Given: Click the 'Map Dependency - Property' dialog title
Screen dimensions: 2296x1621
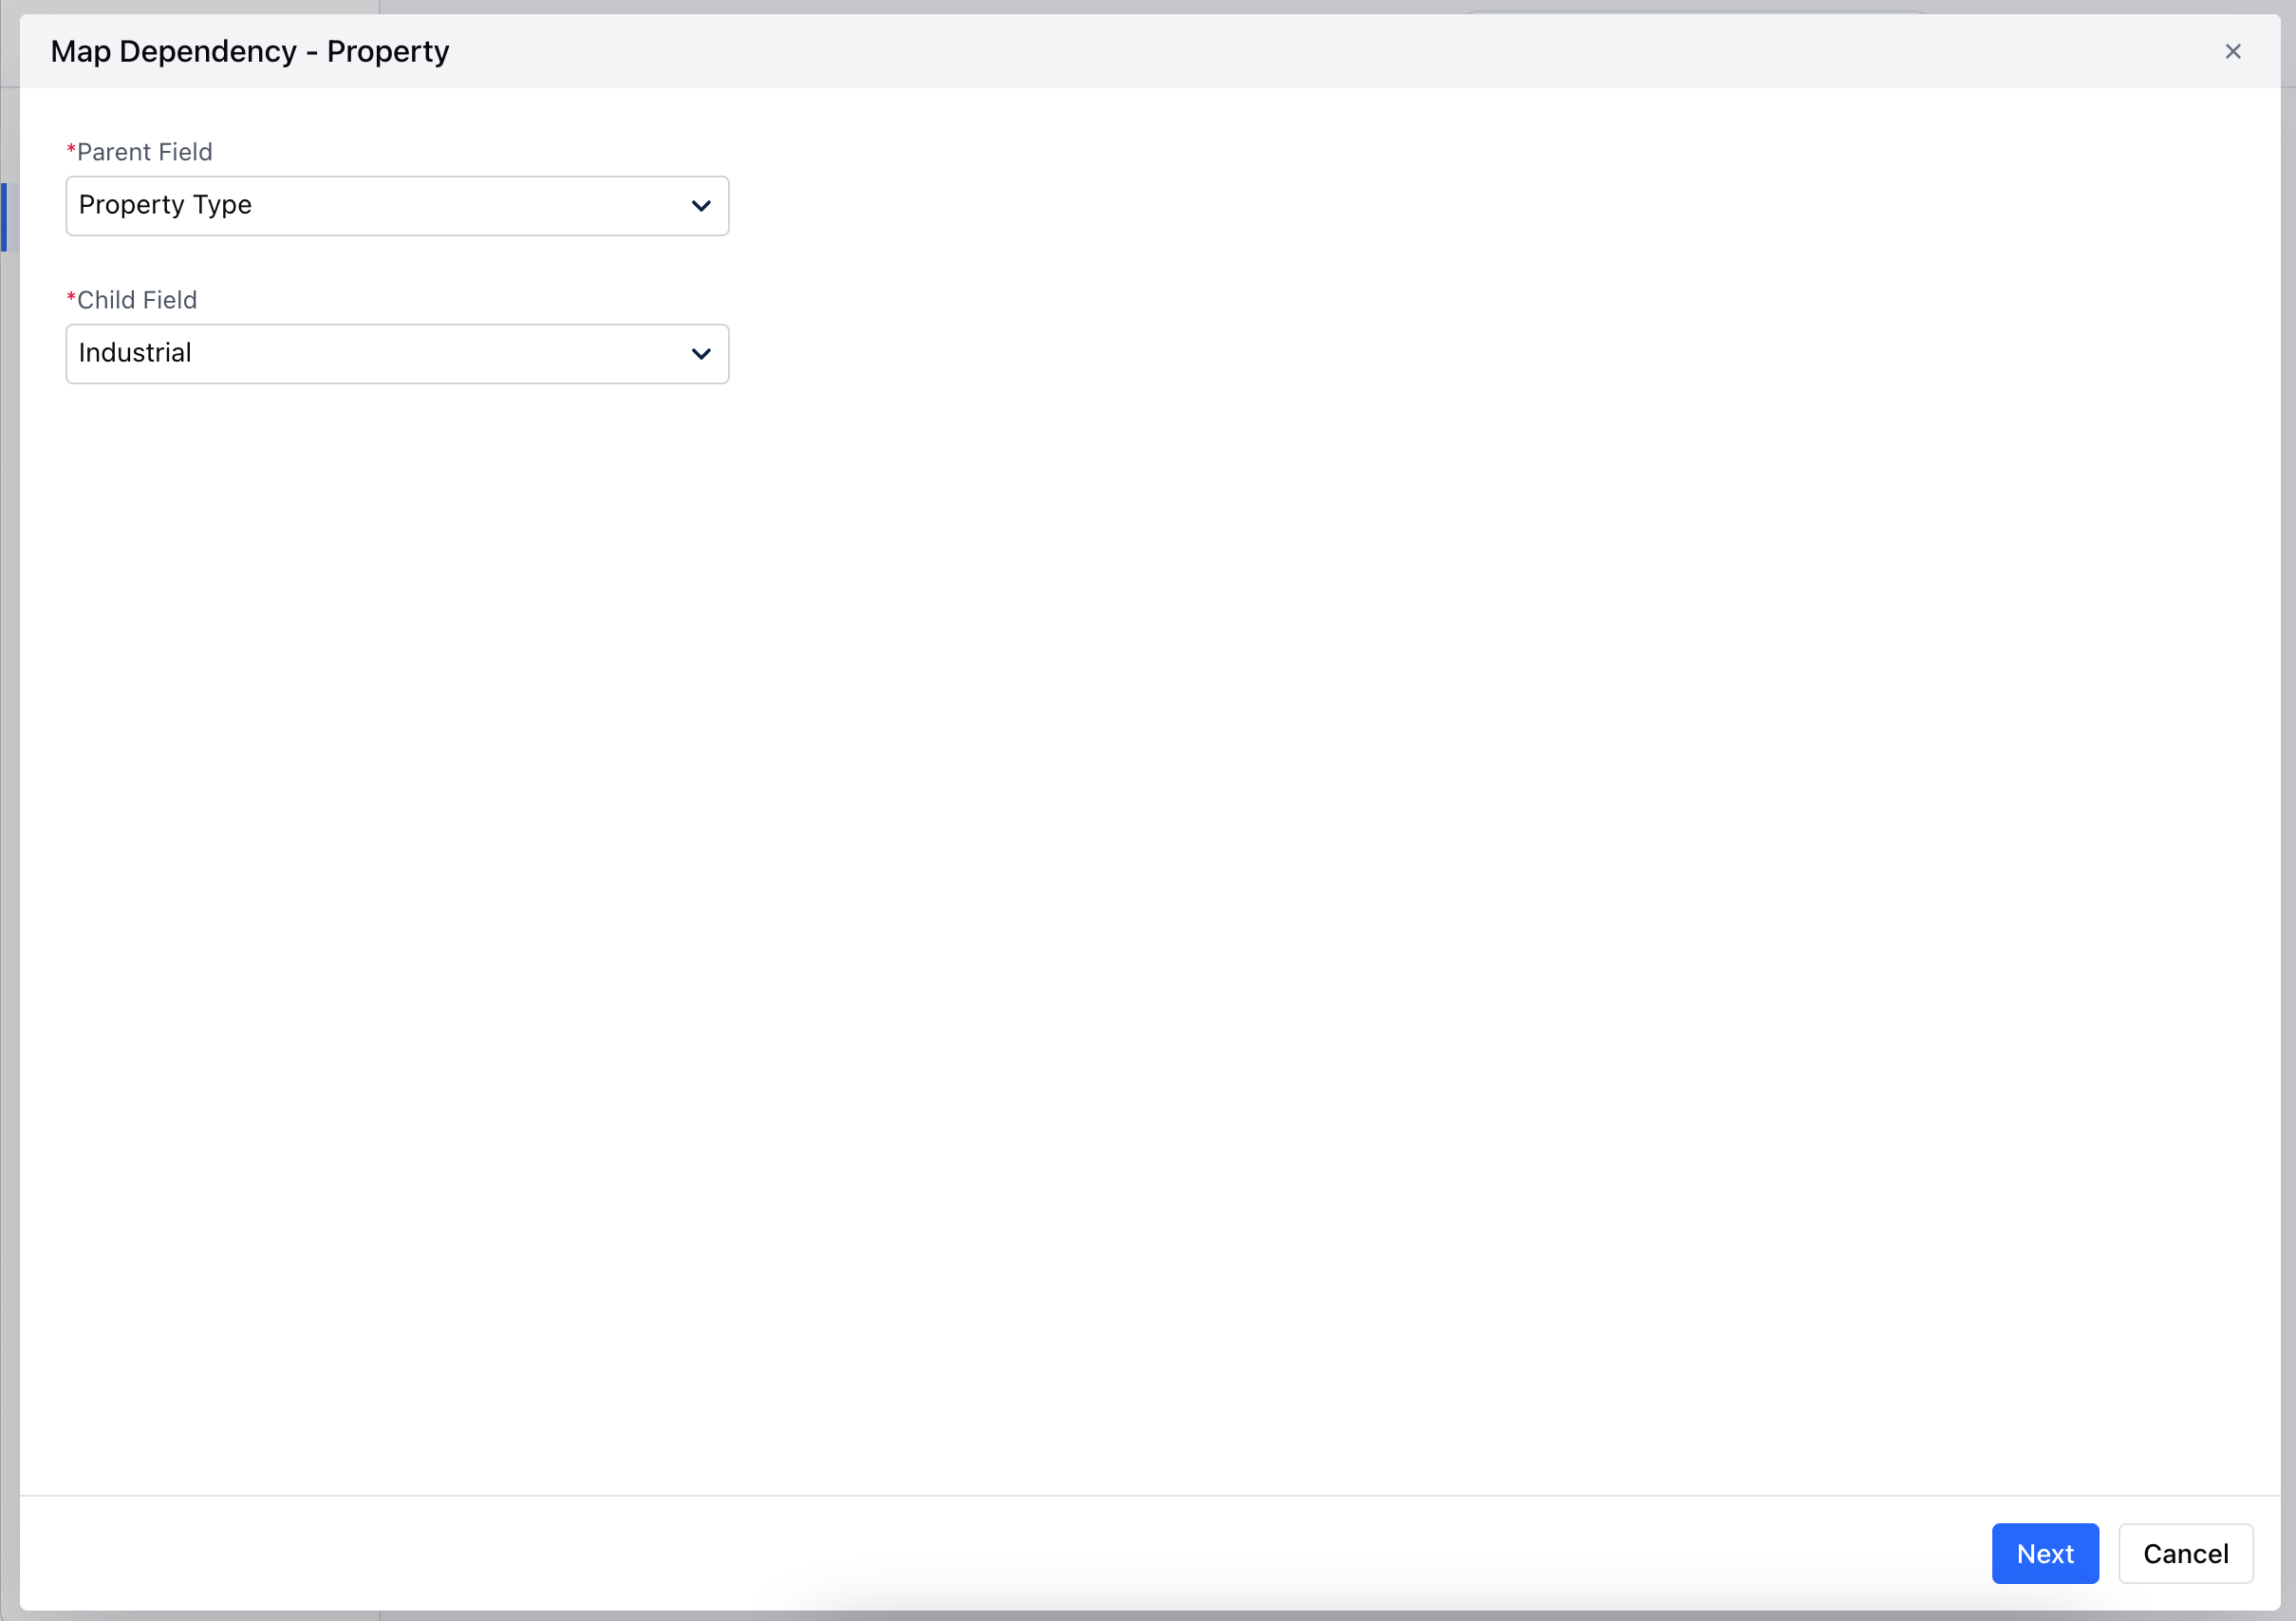Looking at the screenshot, I should (x=250, y=52).
